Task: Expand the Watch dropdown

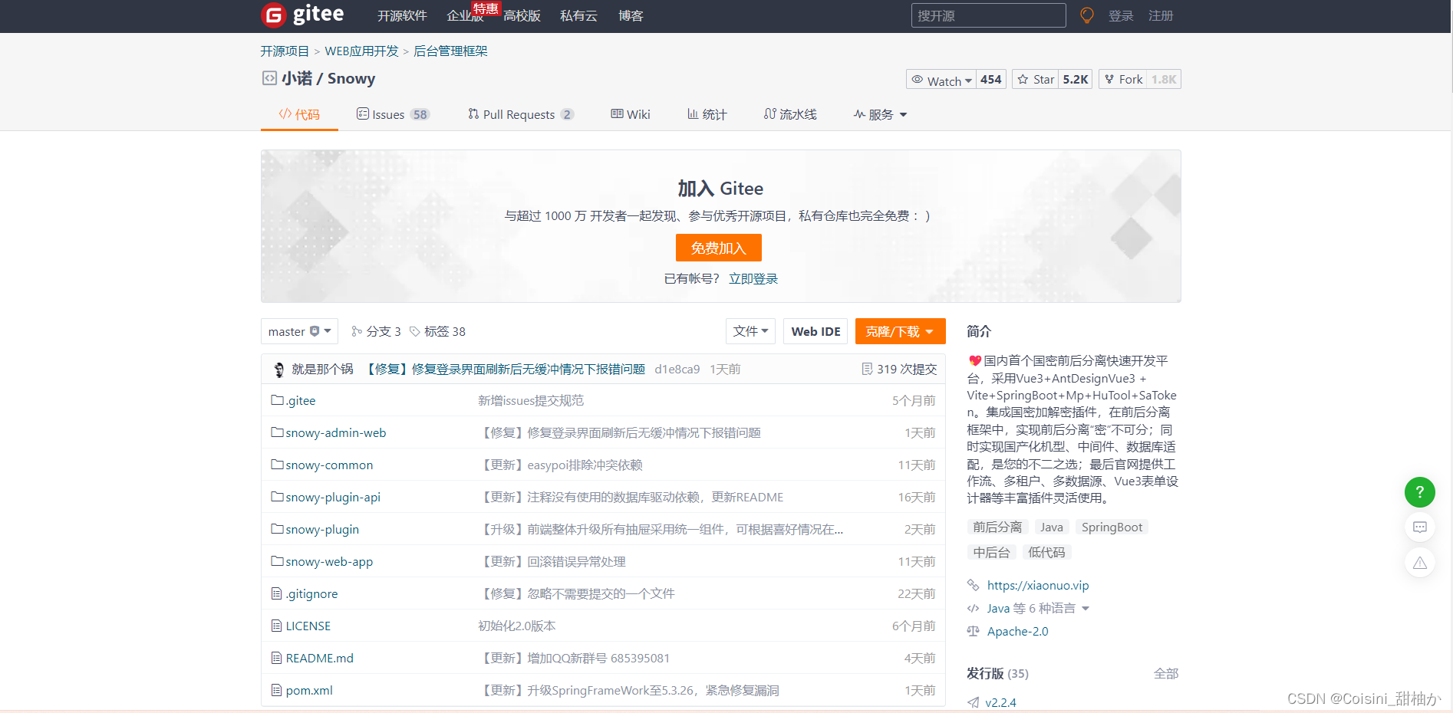Action: point(941,80)
